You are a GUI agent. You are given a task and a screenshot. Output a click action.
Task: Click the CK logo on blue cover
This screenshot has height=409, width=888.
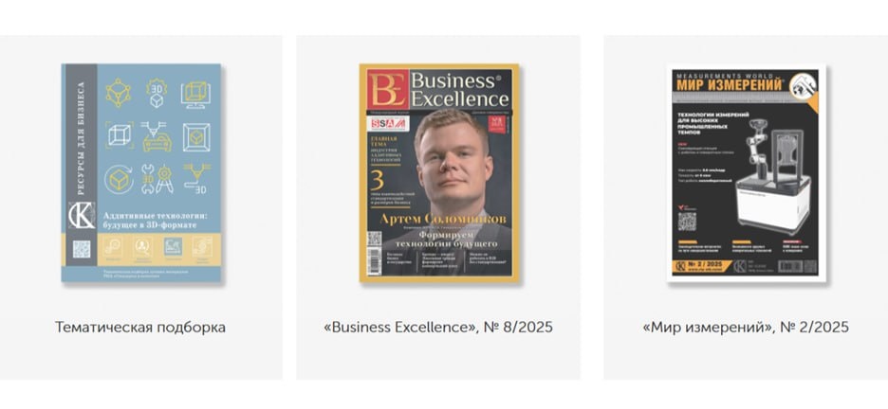pos(82,216)
